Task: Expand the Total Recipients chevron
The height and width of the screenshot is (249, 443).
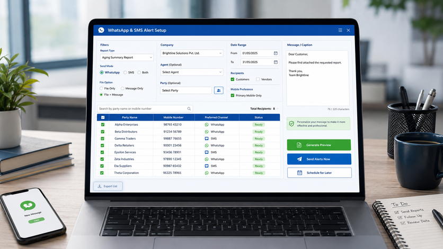Action: point(278,109)
